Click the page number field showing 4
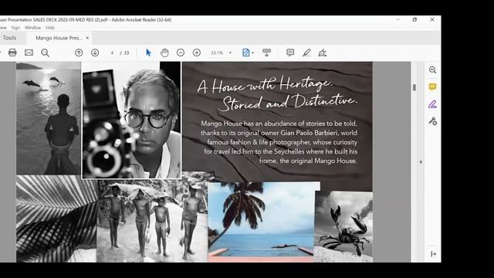494x278 pixels. click(112, 53)
